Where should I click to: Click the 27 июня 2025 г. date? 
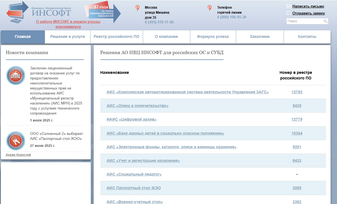(x=42, y=145)
